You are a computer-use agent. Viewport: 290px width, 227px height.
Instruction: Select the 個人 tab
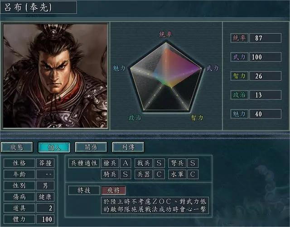(x=54, y=147)
